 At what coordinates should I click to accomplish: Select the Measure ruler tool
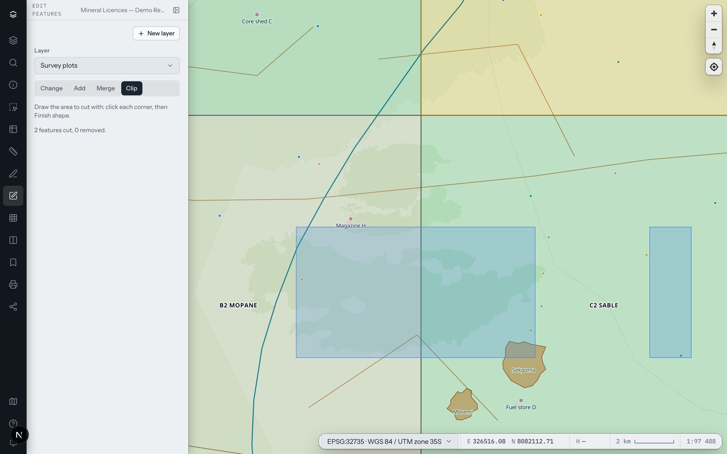[13, 151]
